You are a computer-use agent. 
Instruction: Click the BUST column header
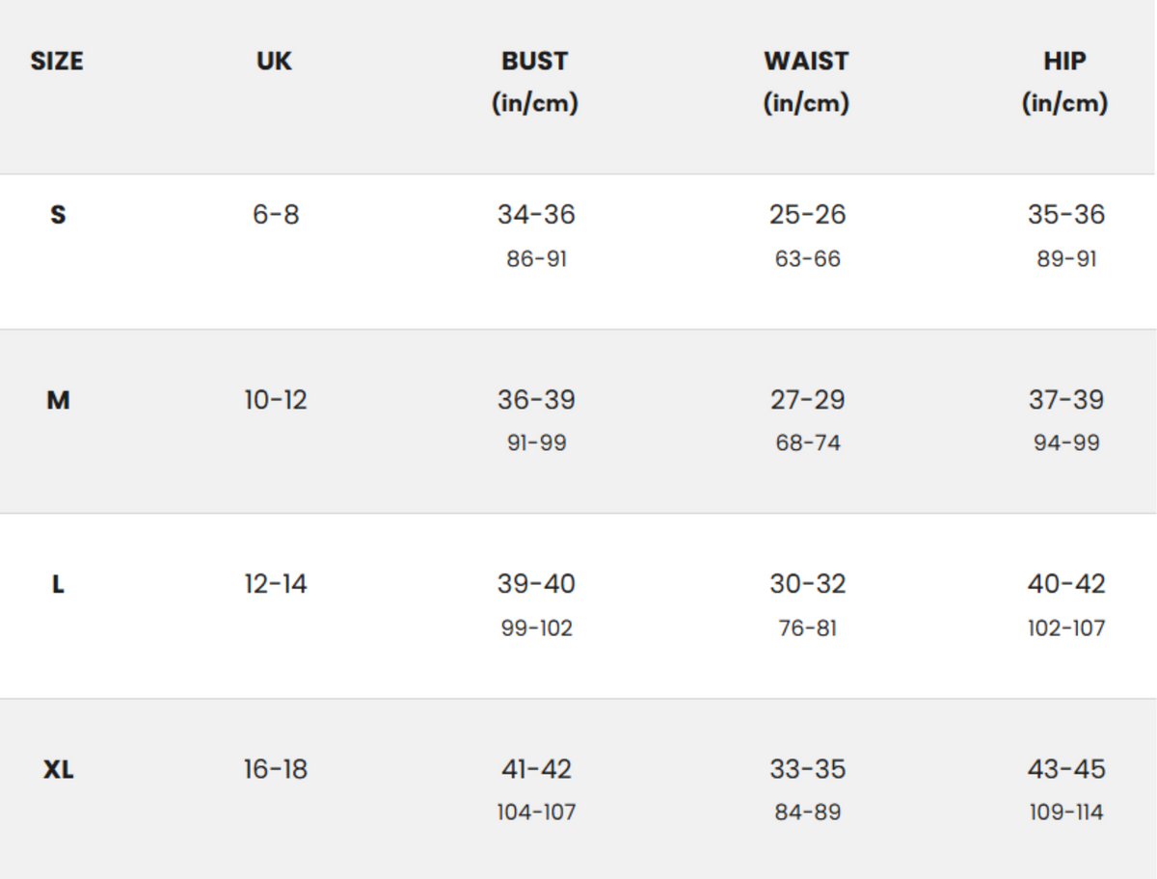click(x=535, y=62)
